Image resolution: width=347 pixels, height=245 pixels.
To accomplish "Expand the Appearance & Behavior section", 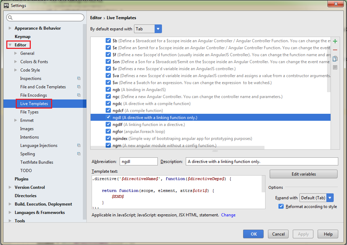I will (10, 28).
